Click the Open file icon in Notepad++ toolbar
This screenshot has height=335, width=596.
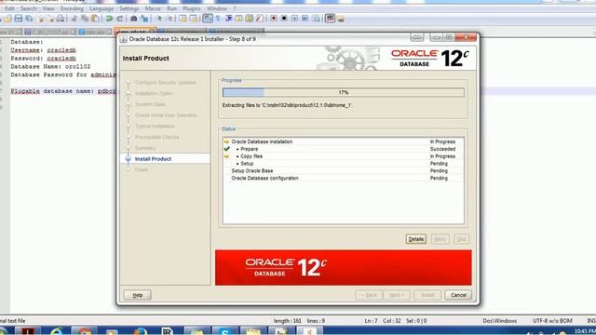[7, 19]
